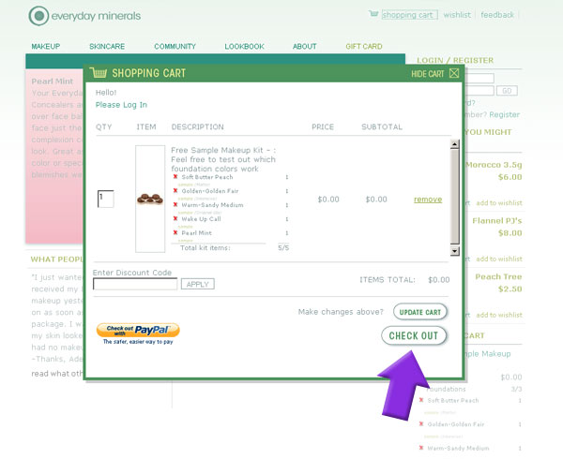Click the UPDATE CART button
This screenshot has width=563, height=459.
click(420, 312)
